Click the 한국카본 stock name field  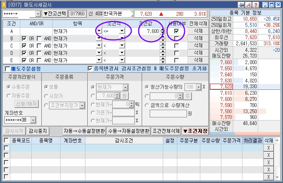coord(118,14)
